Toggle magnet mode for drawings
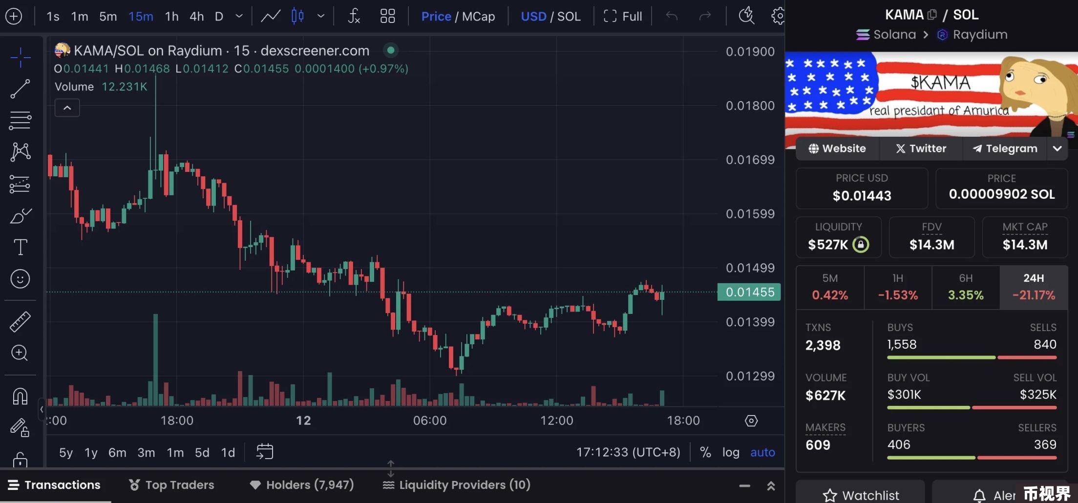This screenshot has width=1078, height=503. tap(20, 396)
